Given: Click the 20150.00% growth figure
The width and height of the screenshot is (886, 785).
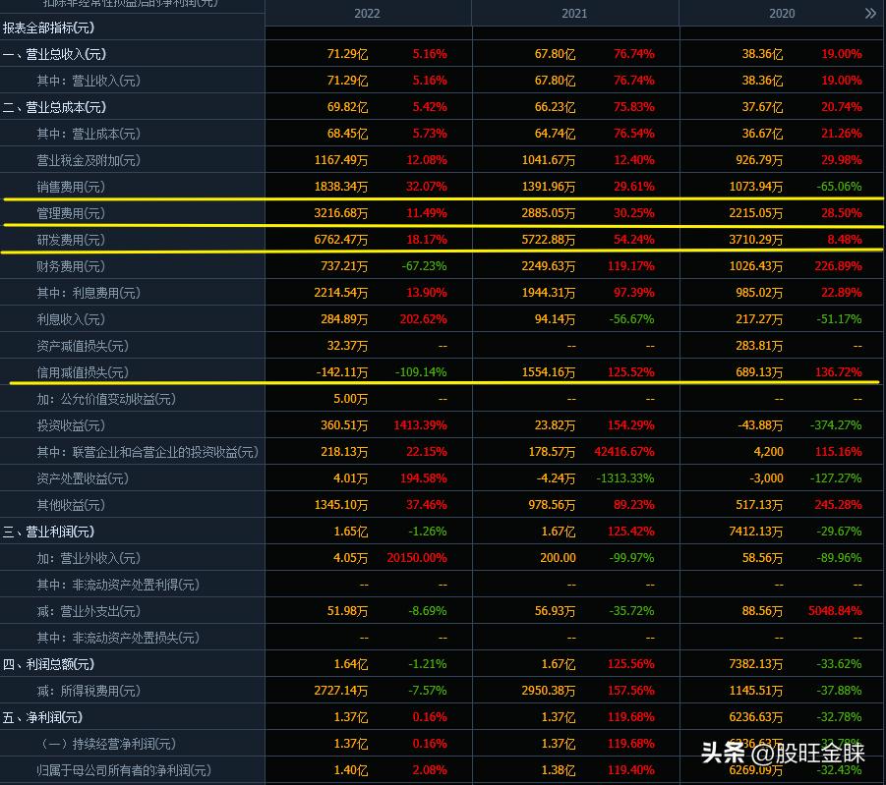Looking at the screenshot, I should (416, 558).
